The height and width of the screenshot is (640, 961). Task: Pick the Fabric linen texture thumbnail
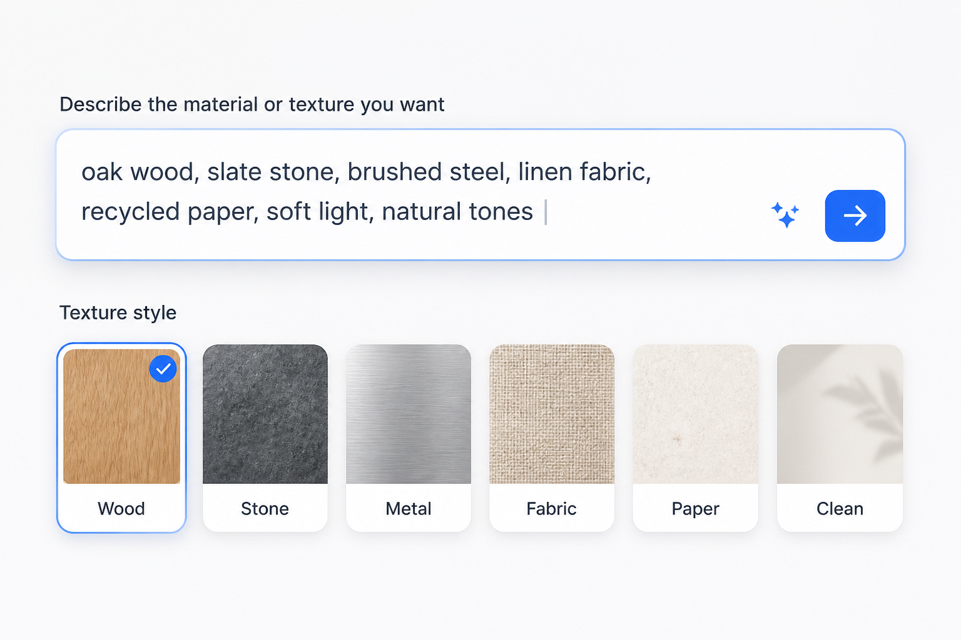click(552, 414)
